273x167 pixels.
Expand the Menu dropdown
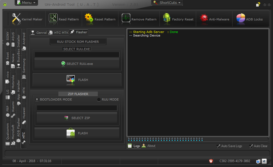(26, 3)
